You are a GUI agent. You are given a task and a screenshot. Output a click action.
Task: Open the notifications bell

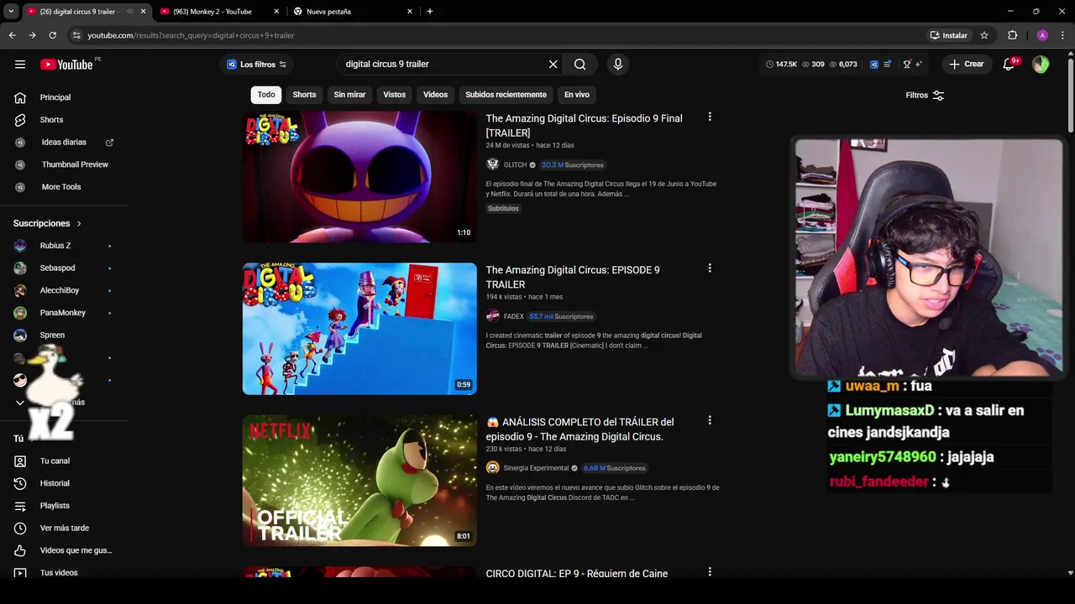pos(1009,65)
